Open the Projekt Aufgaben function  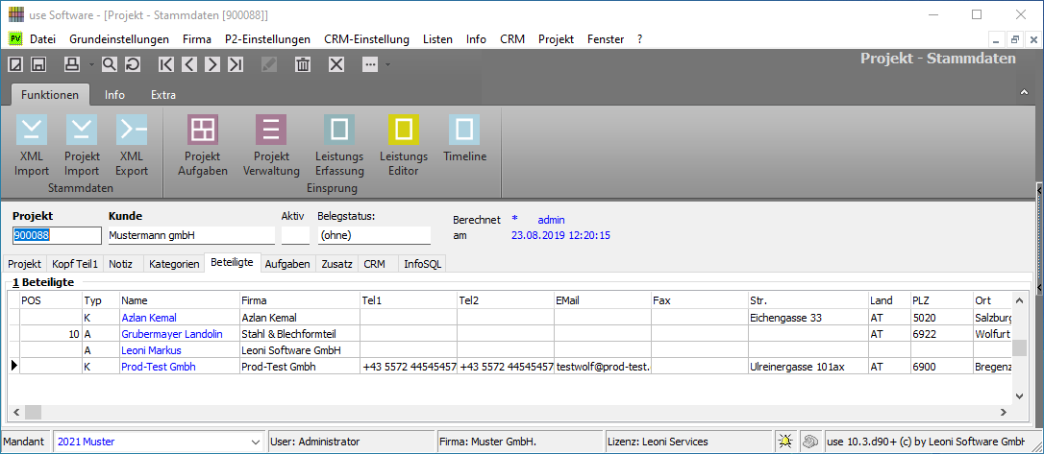point(203,145)
